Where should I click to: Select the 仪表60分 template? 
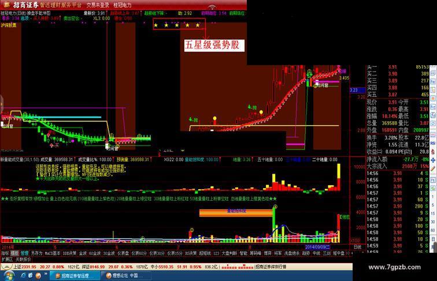click(139, 253)
